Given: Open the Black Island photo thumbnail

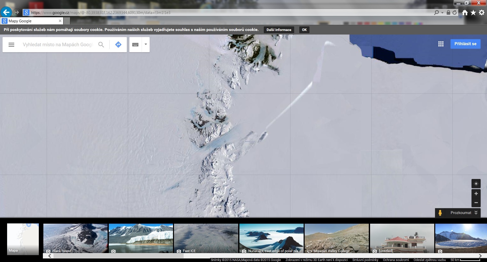Looking at the screenshot, I should [75, 238].
